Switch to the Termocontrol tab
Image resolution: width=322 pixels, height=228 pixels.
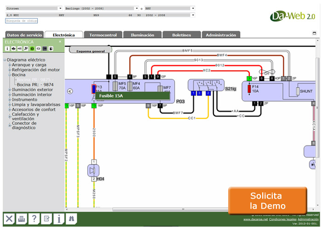pyautogui.click(x=103, y=35)
